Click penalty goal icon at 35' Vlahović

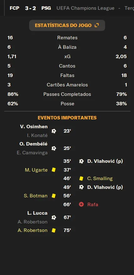(81, 161)
